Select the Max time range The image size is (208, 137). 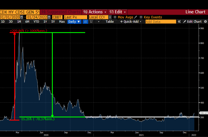[x=62, y=22]
